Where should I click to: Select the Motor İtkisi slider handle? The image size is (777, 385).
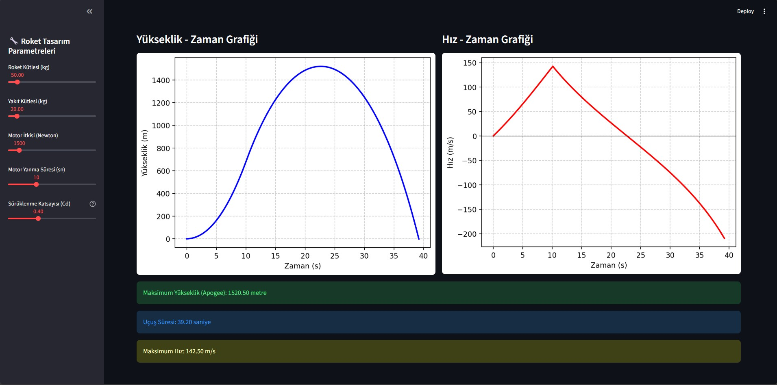[19, 150]
